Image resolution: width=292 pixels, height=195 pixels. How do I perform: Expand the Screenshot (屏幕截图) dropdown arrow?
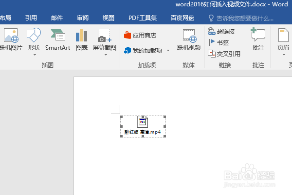pyautogui.click(x=106, y=55)
